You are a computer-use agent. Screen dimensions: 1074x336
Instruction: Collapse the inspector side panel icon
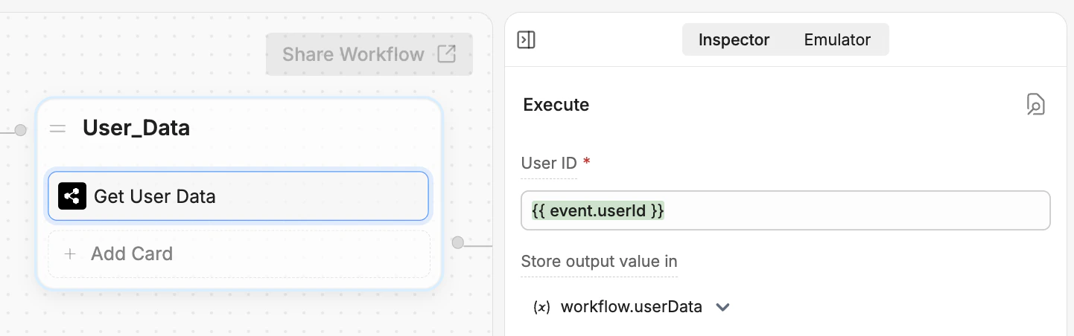(526, 39)
